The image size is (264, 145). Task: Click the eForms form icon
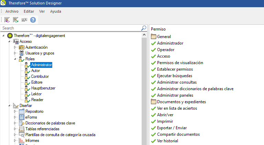coord(22,117)
